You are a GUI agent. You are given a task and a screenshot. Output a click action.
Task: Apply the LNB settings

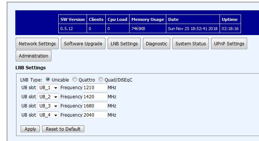click(x=30, y=129)
